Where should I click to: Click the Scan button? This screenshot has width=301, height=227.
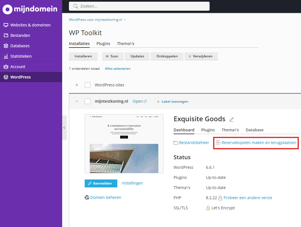click(112, 56)
